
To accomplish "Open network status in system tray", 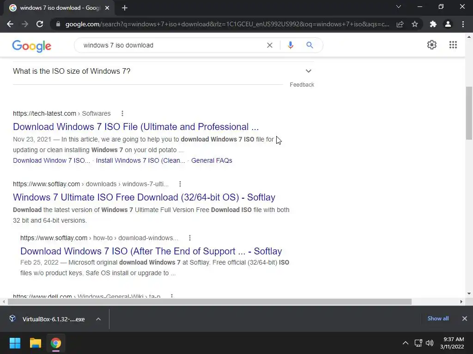I will [x=418, y=343].
